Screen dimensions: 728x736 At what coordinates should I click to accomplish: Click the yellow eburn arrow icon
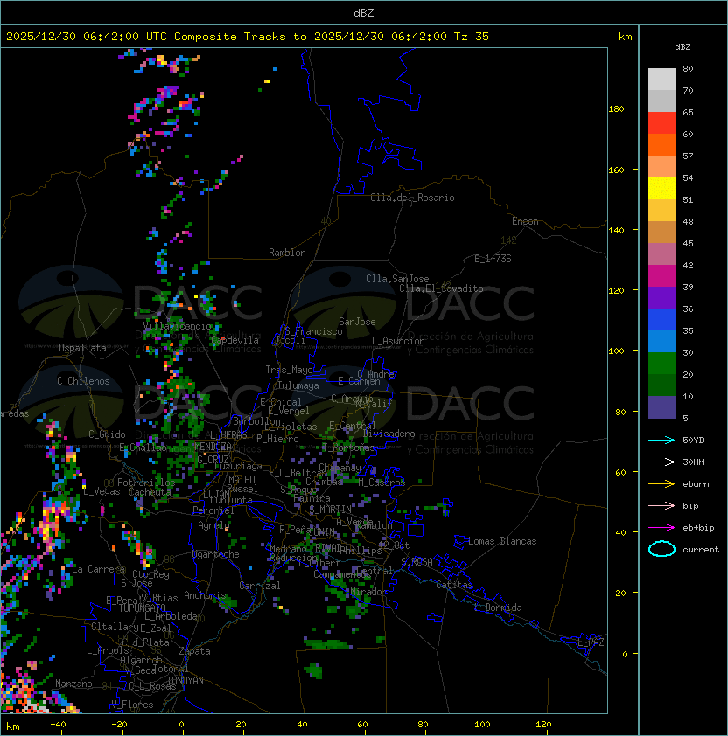pyautogui.click(x=661, y=483)
